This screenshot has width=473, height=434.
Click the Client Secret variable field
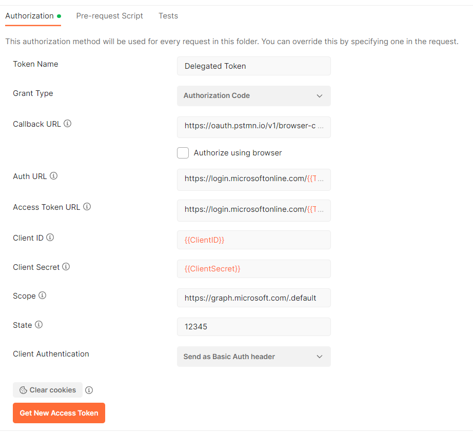click(254, 269)
